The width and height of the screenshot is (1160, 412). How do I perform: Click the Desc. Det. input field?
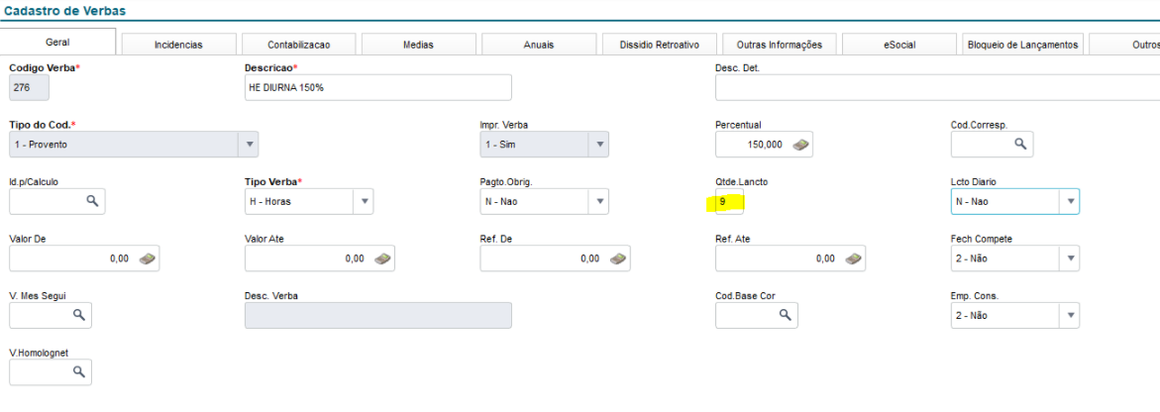(937, 87)
